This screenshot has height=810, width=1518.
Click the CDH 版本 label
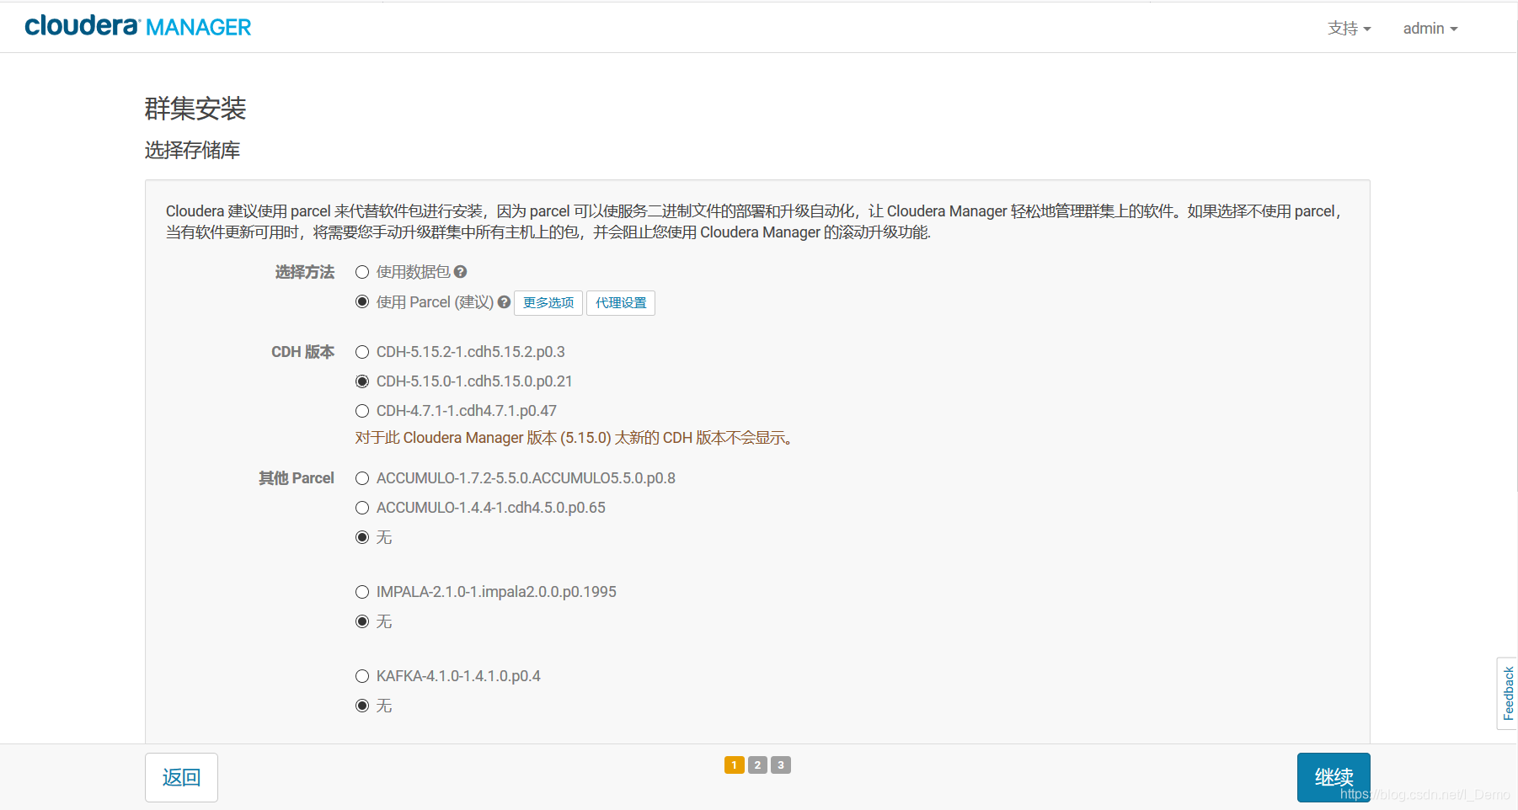coord(302,352)
